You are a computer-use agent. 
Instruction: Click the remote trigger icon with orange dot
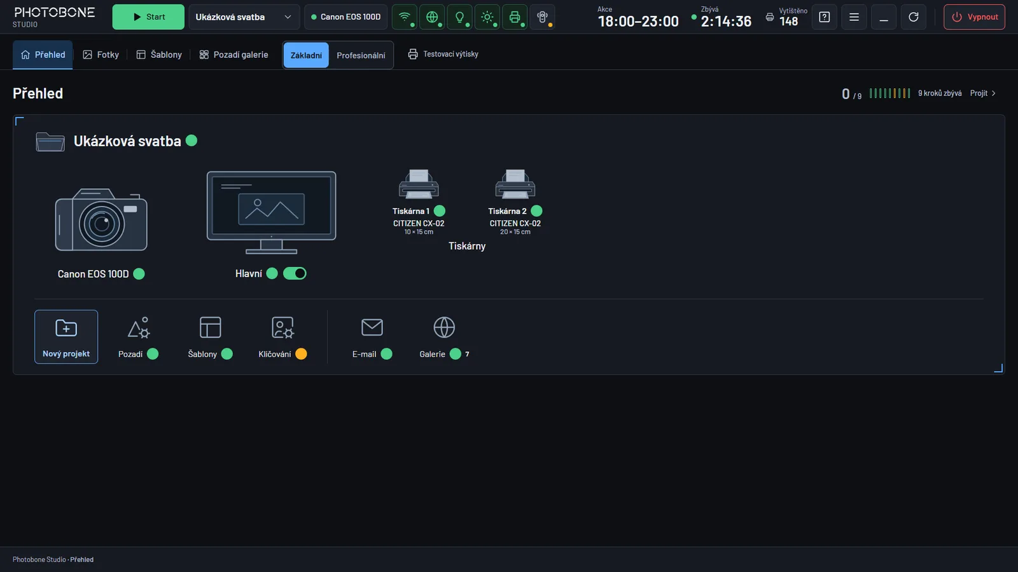tap(542, 17)
